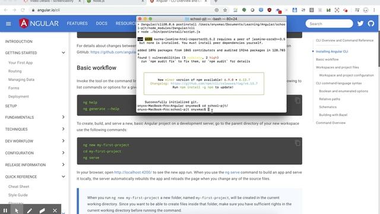
Task: Switch to the Angular CLI Overview tab
Action: pos(178,1)
